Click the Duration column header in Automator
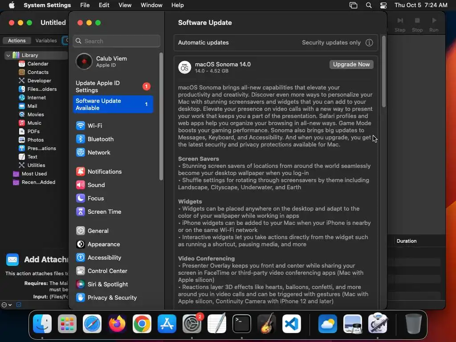 point(406,241)
